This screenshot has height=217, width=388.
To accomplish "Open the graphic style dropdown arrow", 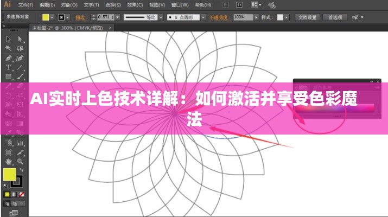I will pyautogui.click(x=287, y=17).
